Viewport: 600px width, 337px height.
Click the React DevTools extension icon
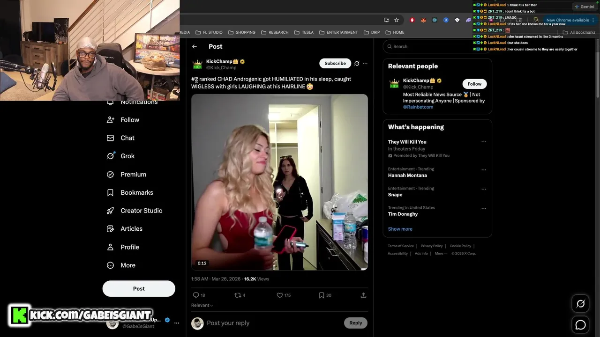pos(435,20)
